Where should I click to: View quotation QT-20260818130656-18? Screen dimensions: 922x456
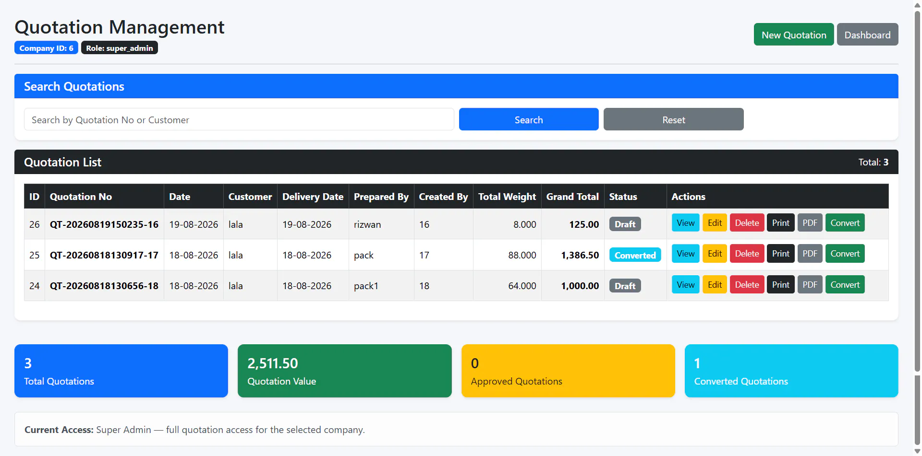(x=685, y=285)
